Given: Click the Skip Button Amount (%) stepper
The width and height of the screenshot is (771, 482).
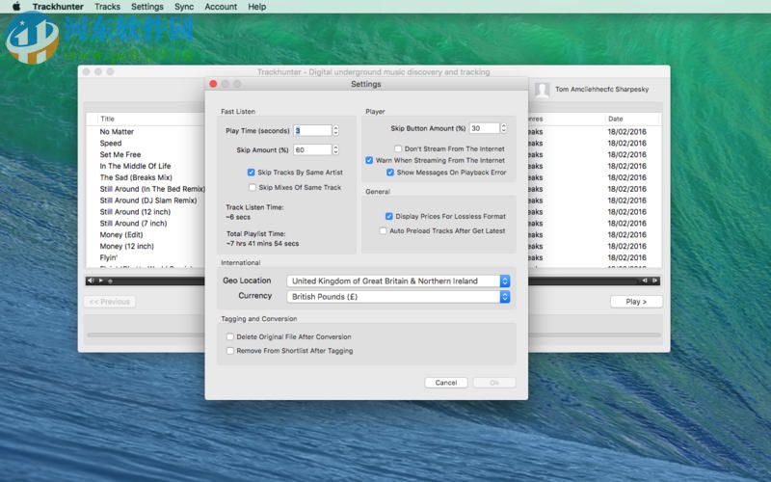Looking at the screenshot, I should 503,128.
